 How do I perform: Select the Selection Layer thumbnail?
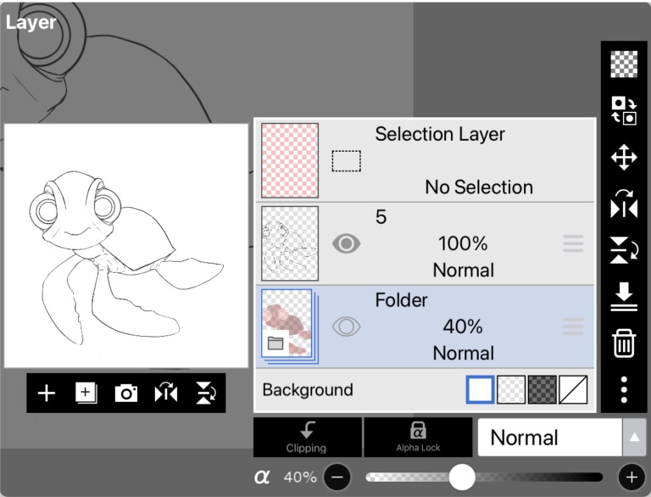point(290,160)
